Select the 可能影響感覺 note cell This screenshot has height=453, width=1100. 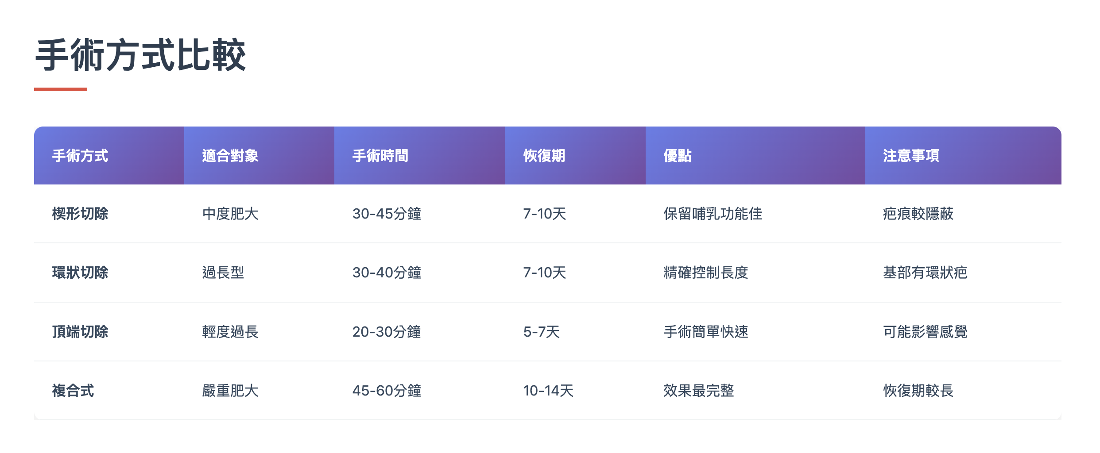pos(925,332)
